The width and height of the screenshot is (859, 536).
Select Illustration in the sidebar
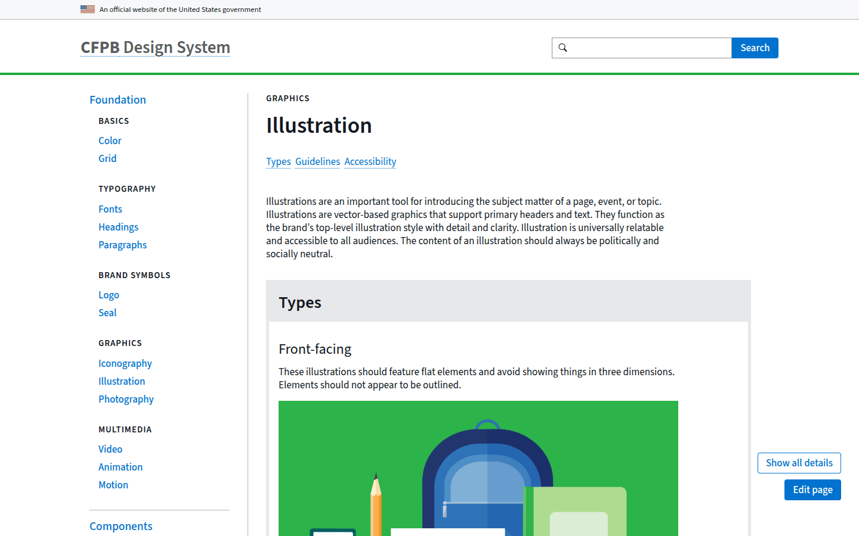click(x=122, y=381)
